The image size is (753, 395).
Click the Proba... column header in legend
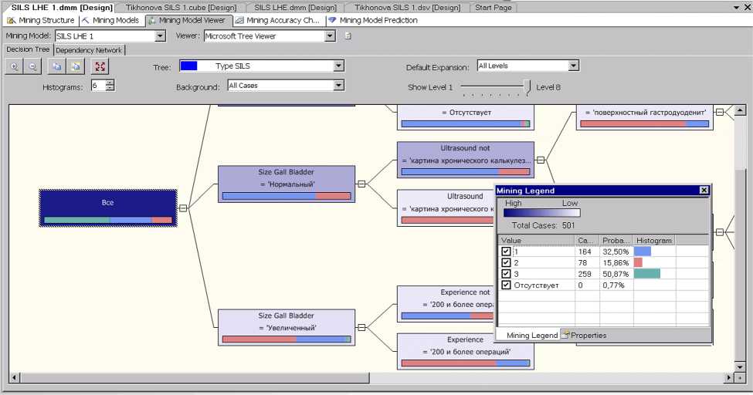tap(616, 240)
